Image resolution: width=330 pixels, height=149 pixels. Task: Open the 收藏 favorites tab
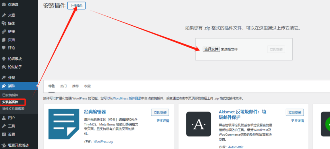pyautogui.click(x=87, y=86)
